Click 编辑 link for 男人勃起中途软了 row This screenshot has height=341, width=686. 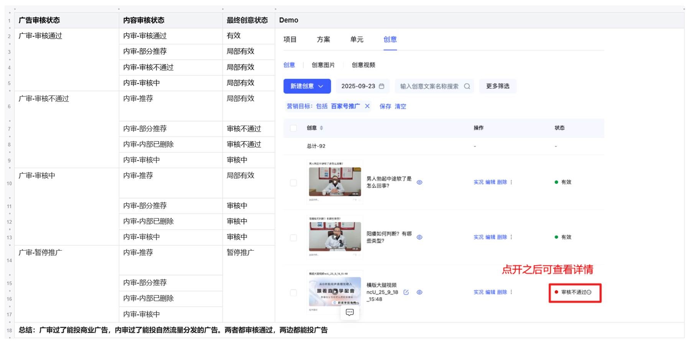[x=490, y=182]
